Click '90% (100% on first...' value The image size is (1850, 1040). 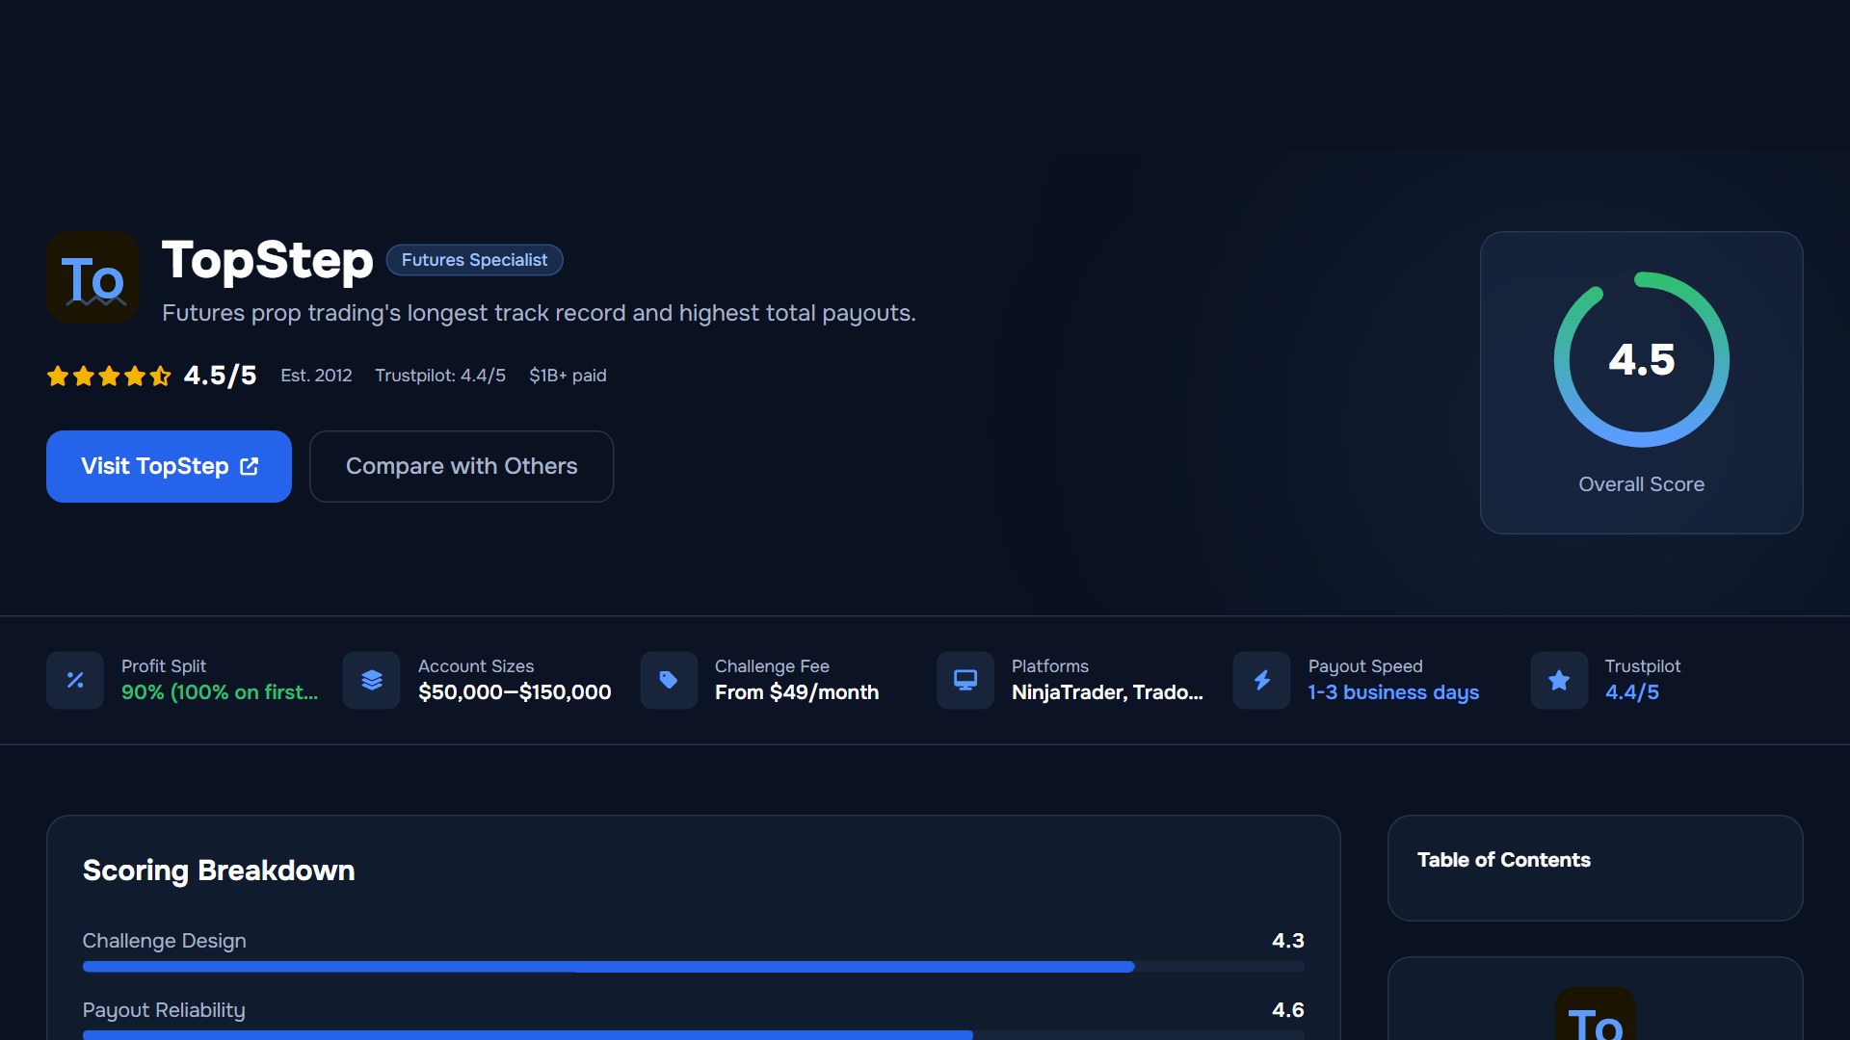[x=220, y=692]
